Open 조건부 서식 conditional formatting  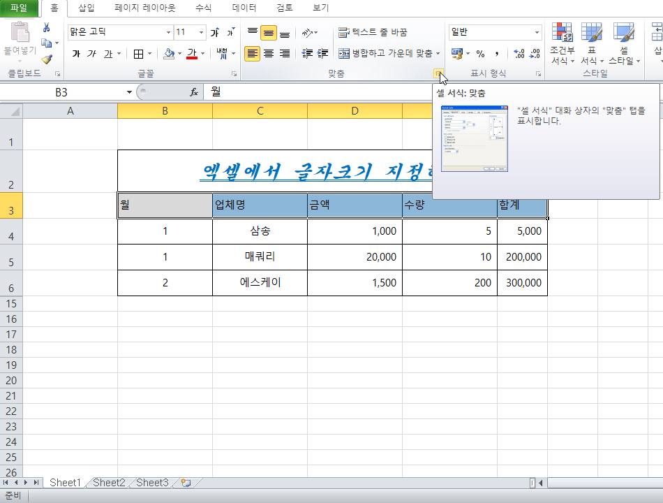pos(563,44)
